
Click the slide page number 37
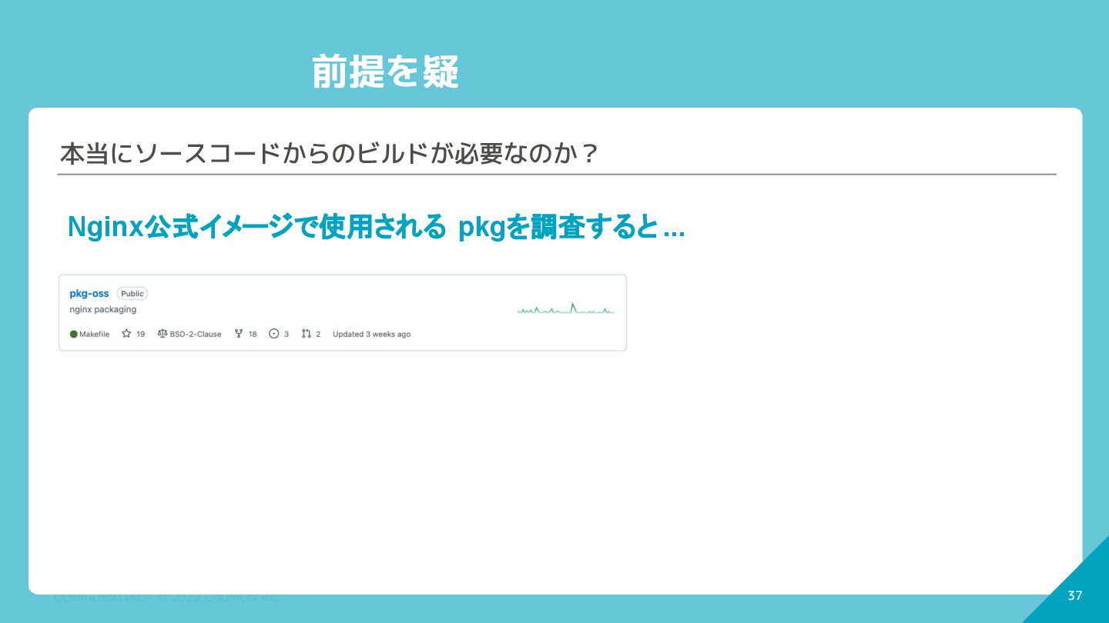1075,595
